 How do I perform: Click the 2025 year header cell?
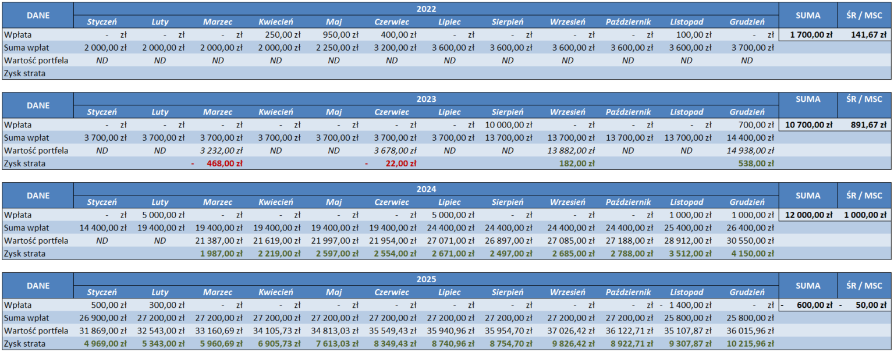click(426, 279)
